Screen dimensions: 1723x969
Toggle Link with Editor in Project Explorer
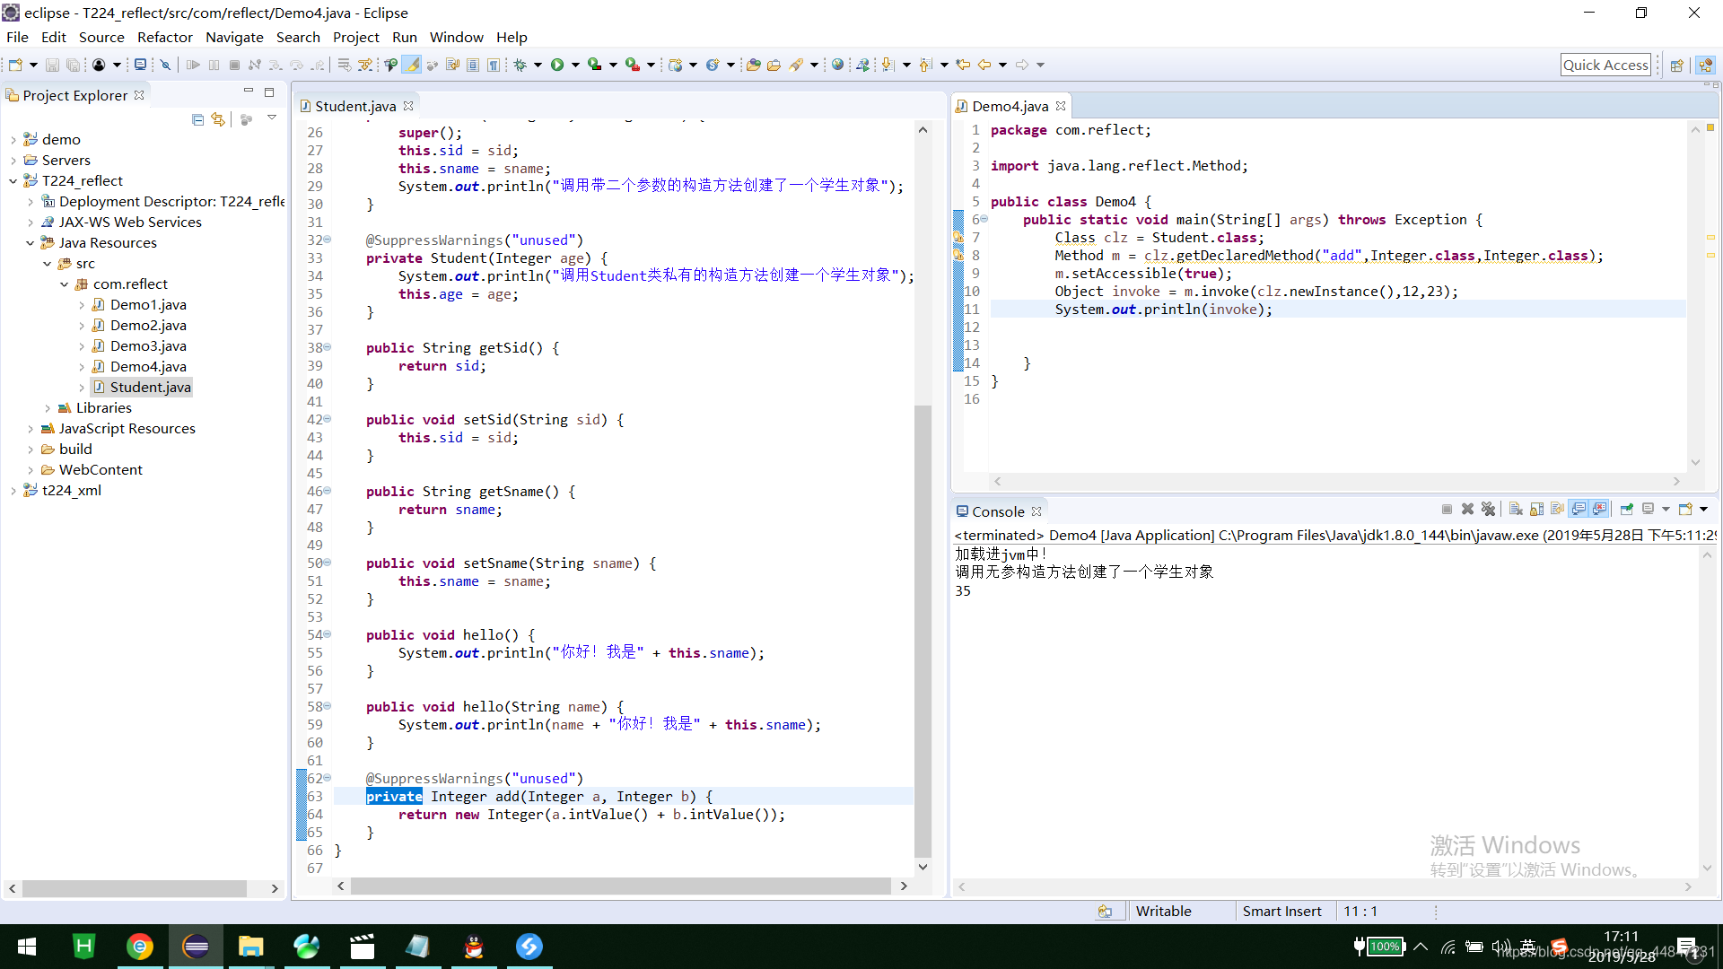click(218, 119)
